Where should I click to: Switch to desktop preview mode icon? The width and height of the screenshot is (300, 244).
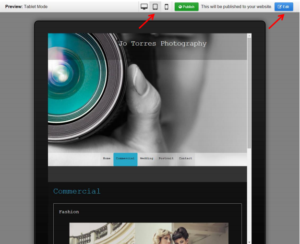point(144,7)
